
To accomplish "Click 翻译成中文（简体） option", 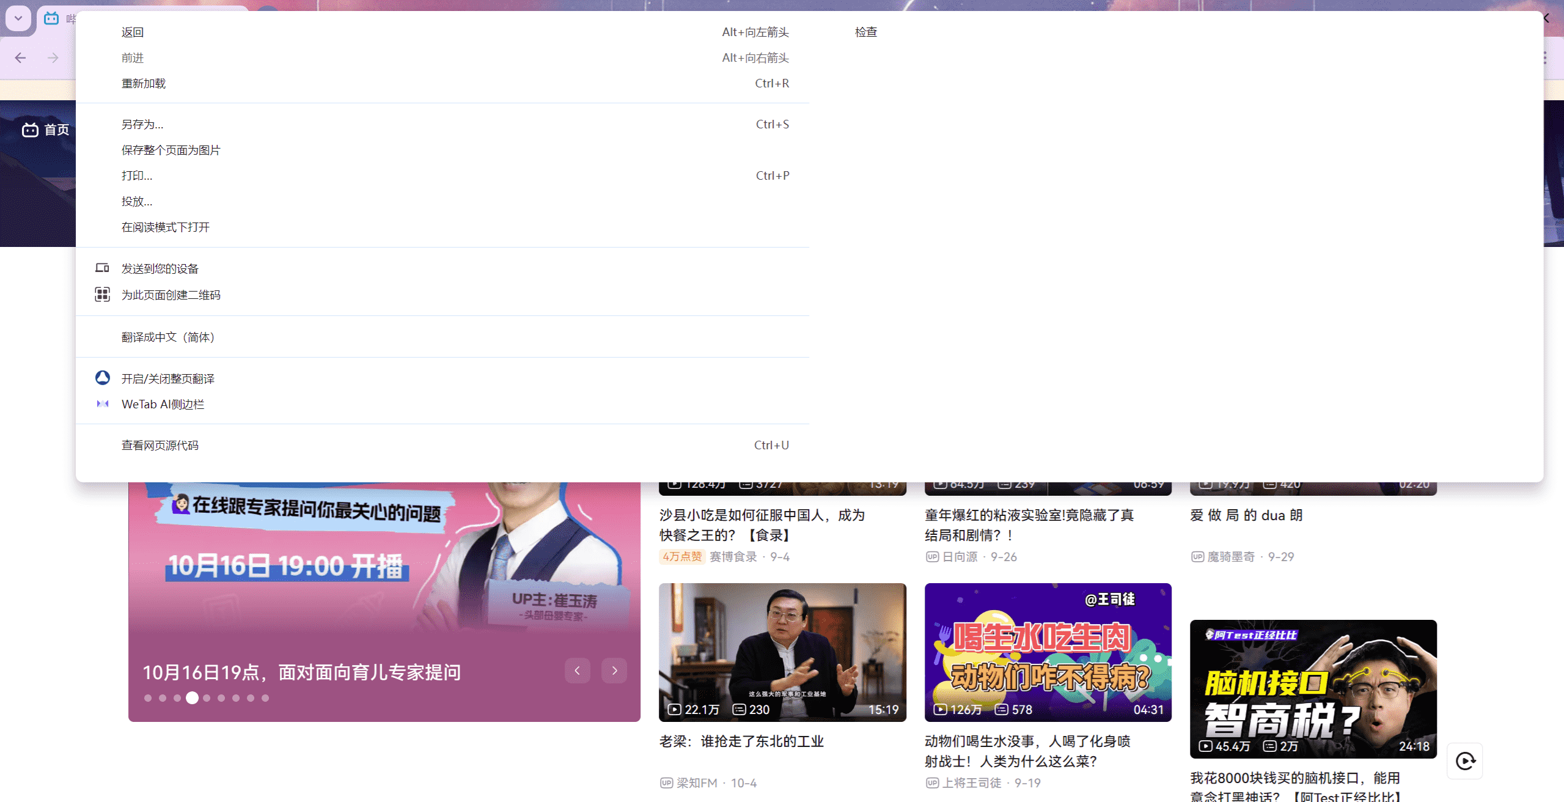I will pyautogui.click(x=167, y=337).
